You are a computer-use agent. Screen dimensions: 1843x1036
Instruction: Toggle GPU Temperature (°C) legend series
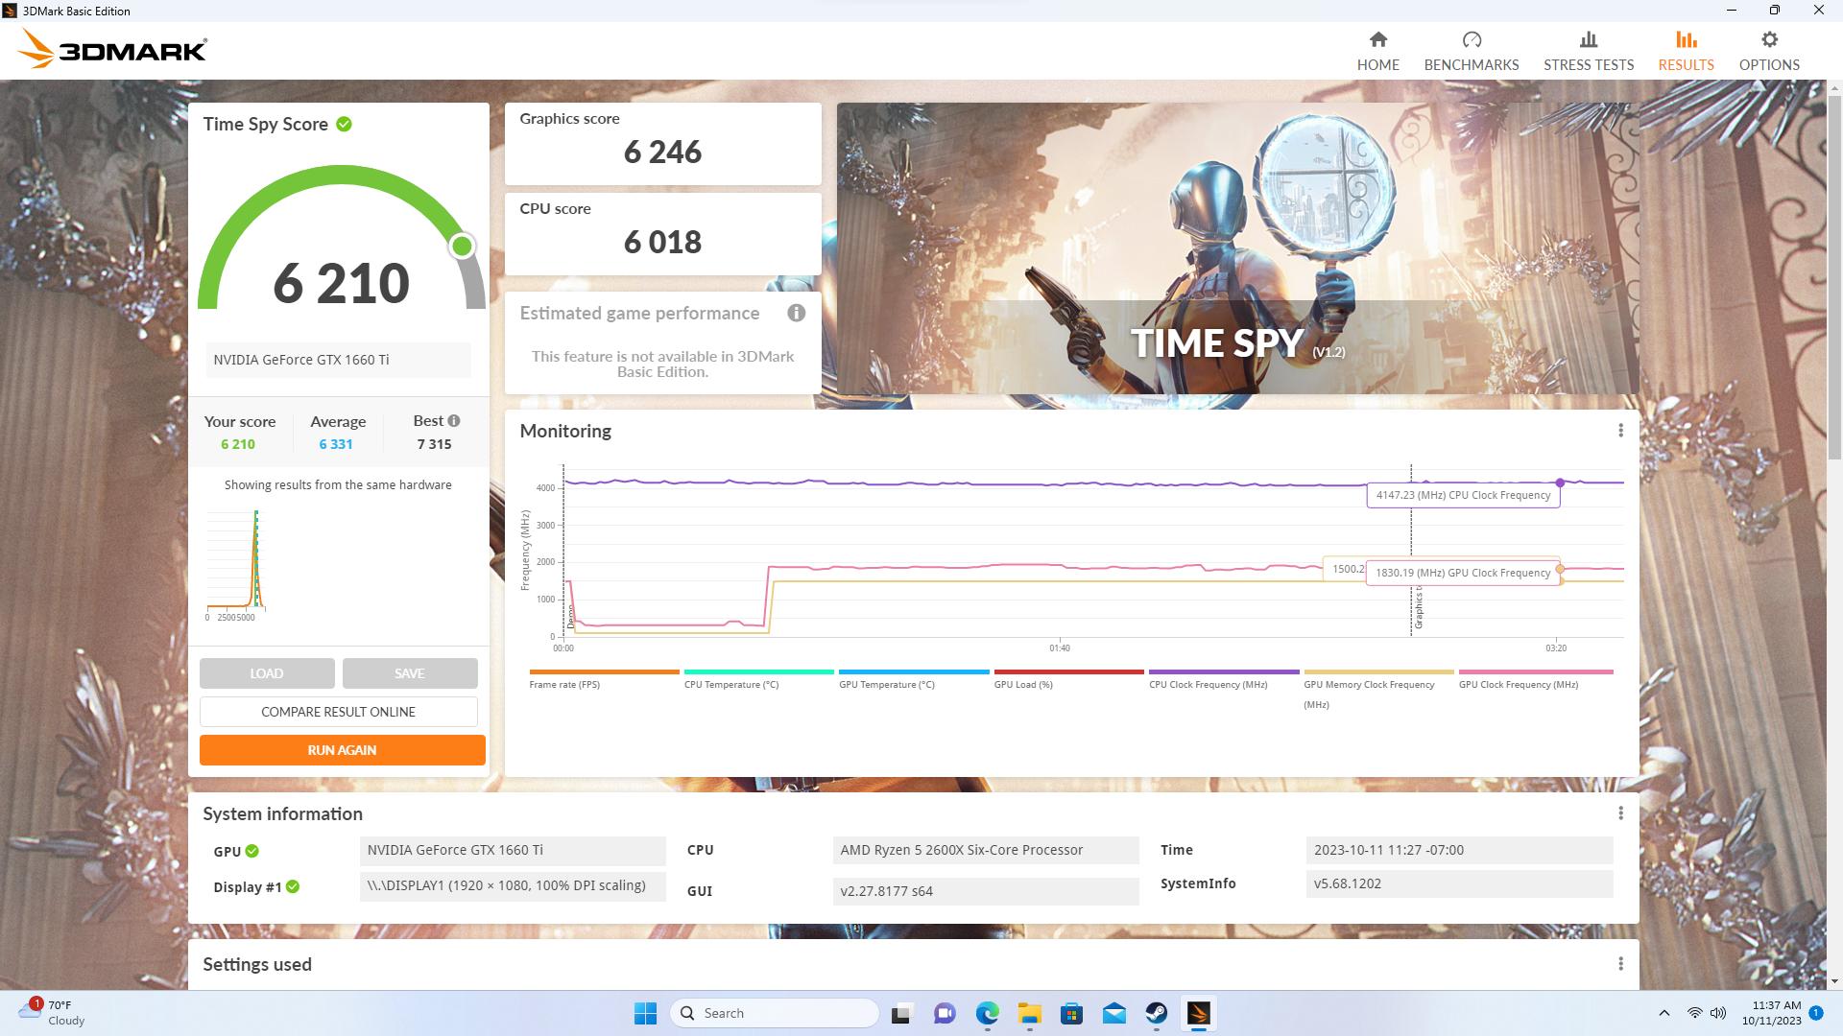point(914,679)
